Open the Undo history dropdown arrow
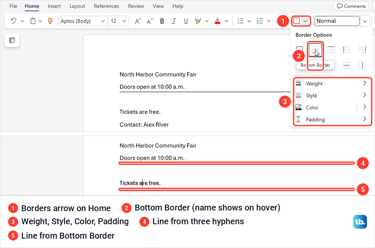The width and height of the screenshot is (375, 248). (x=22, y=21)
